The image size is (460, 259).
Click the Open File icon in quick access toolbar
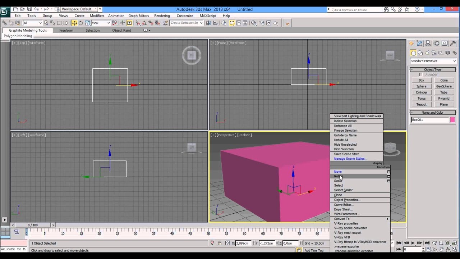click(23, 9)
